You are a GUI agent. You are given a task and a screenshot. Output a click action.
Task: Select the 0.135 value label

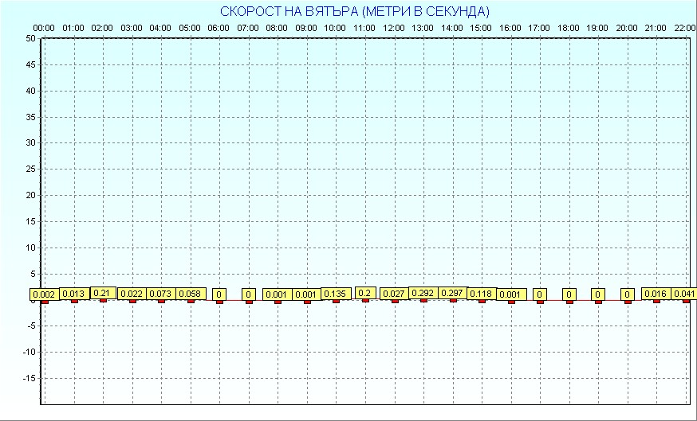(336, 294)
